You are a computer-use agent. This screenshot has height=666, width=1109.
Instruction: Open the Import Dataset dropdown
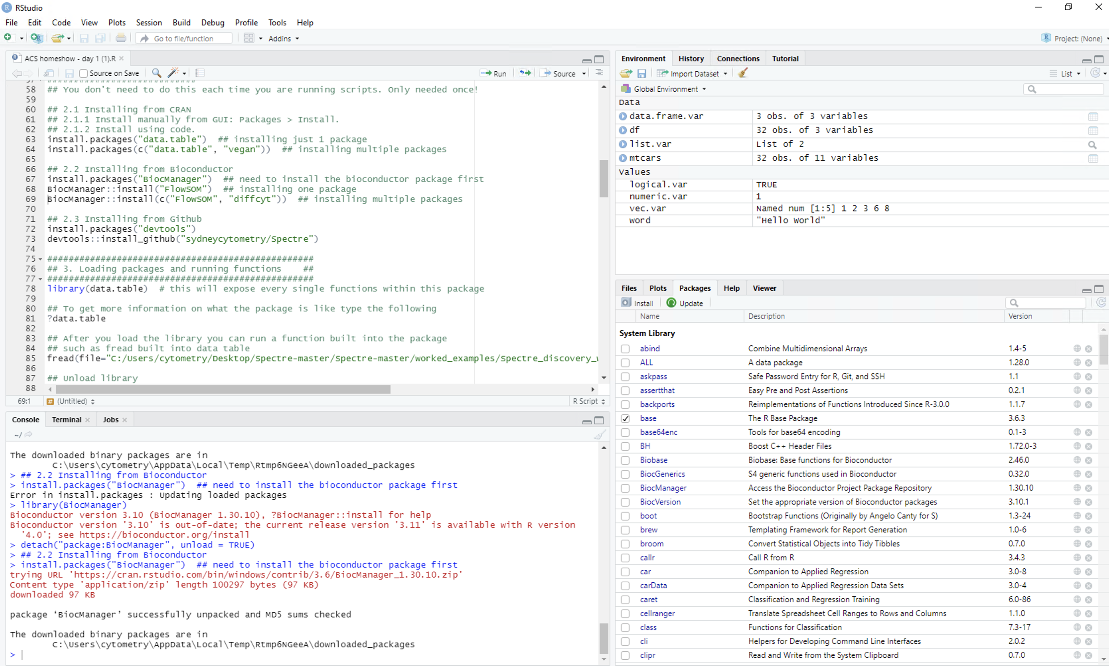(x=693, y=74)
